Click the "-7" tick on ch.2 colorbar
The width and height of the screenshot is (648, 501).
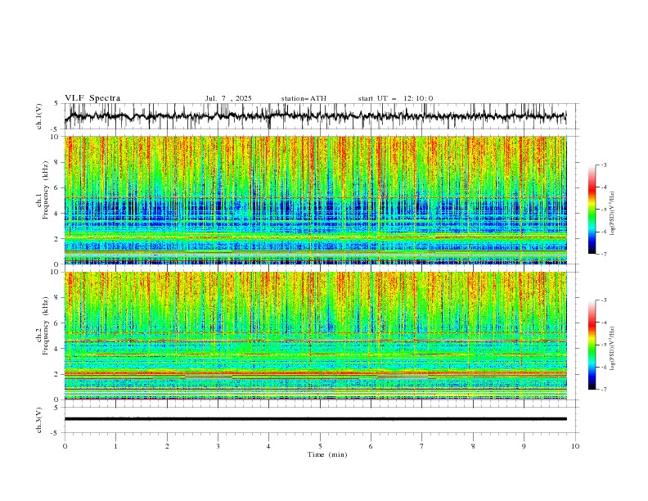click(x=603, y=390)
